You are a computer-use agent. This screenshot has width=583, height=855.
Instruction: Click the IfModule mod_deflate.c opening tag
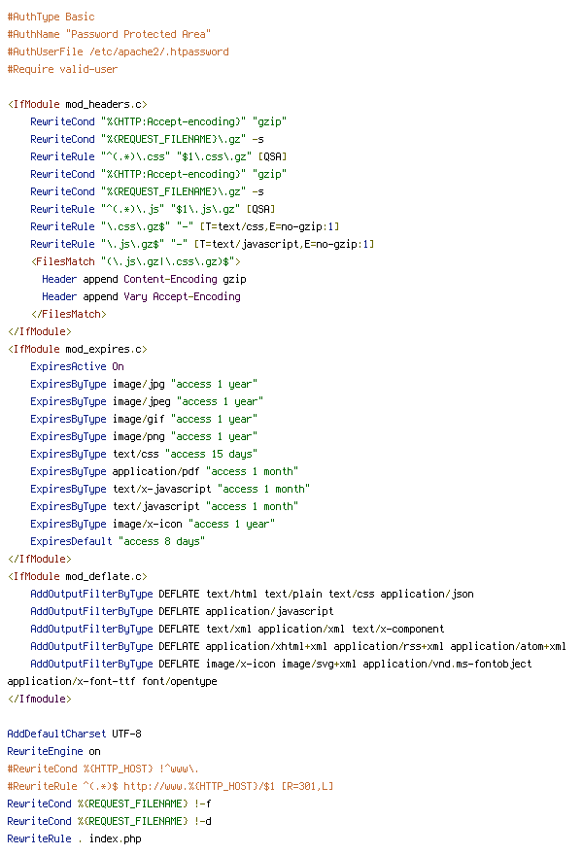[78, 576]
